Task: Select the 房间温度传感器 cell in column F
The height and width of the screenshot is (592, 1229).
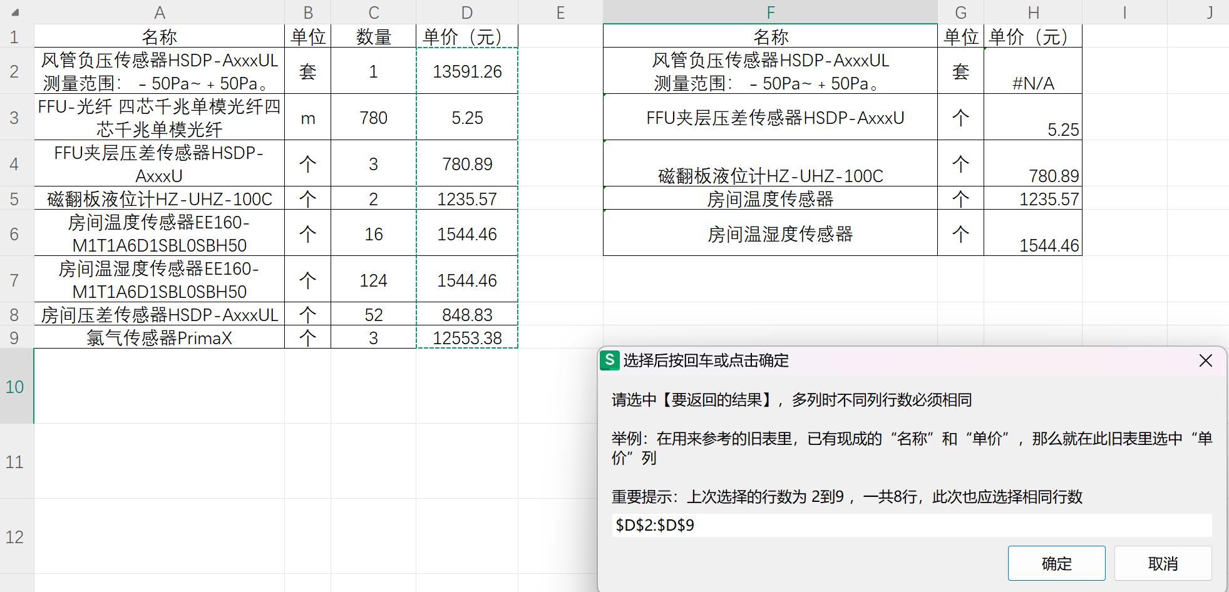Action: coord(769,198)
